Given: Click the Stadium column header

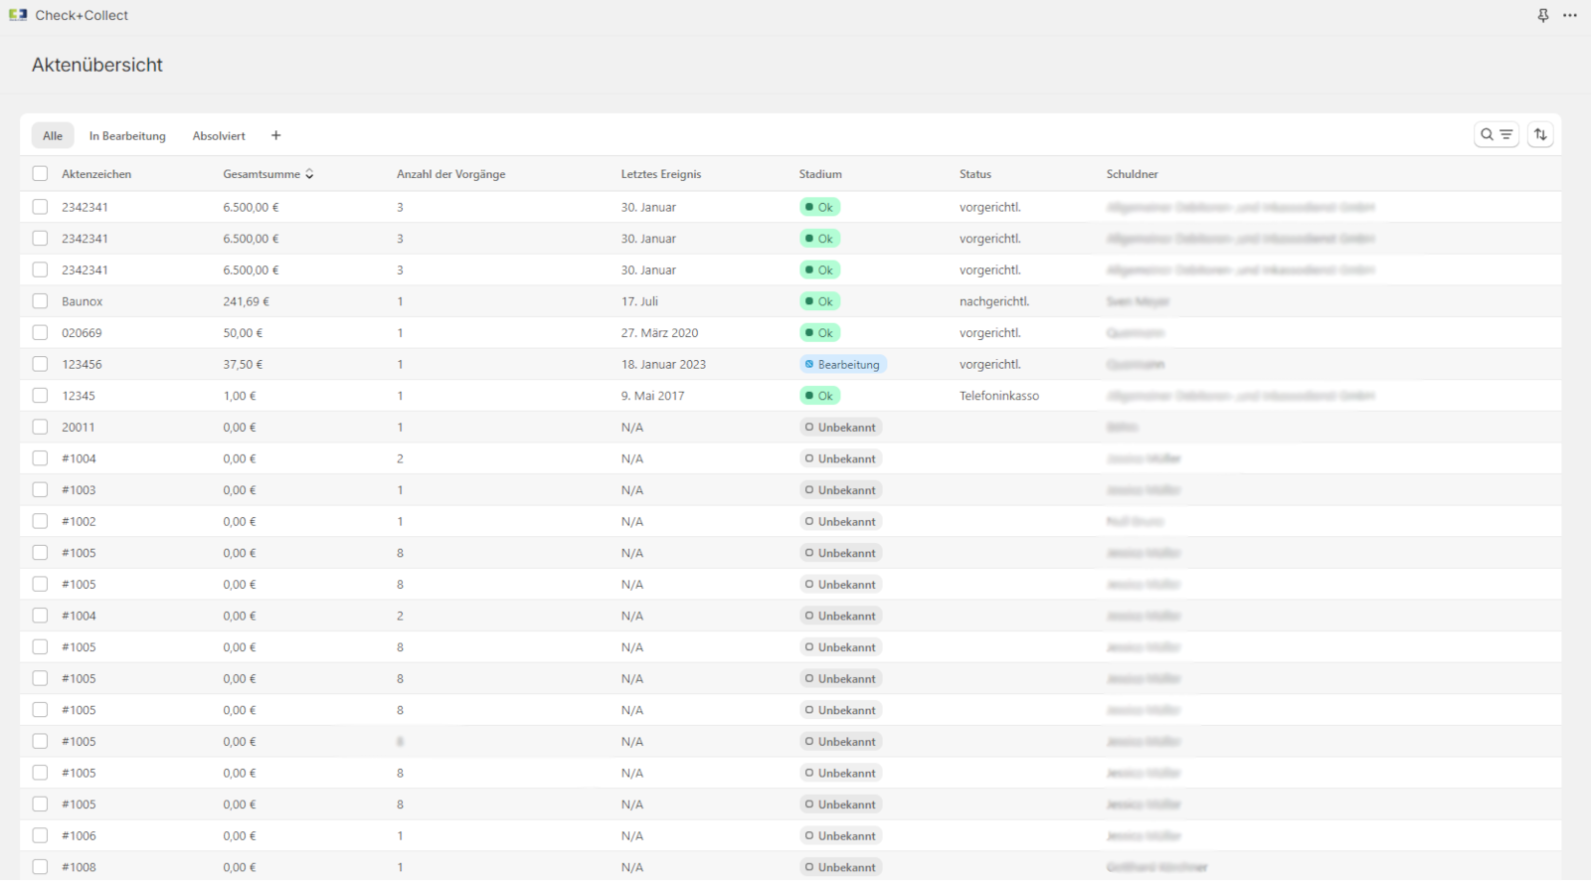Looking at the screenshot, I should coord(820,174).
